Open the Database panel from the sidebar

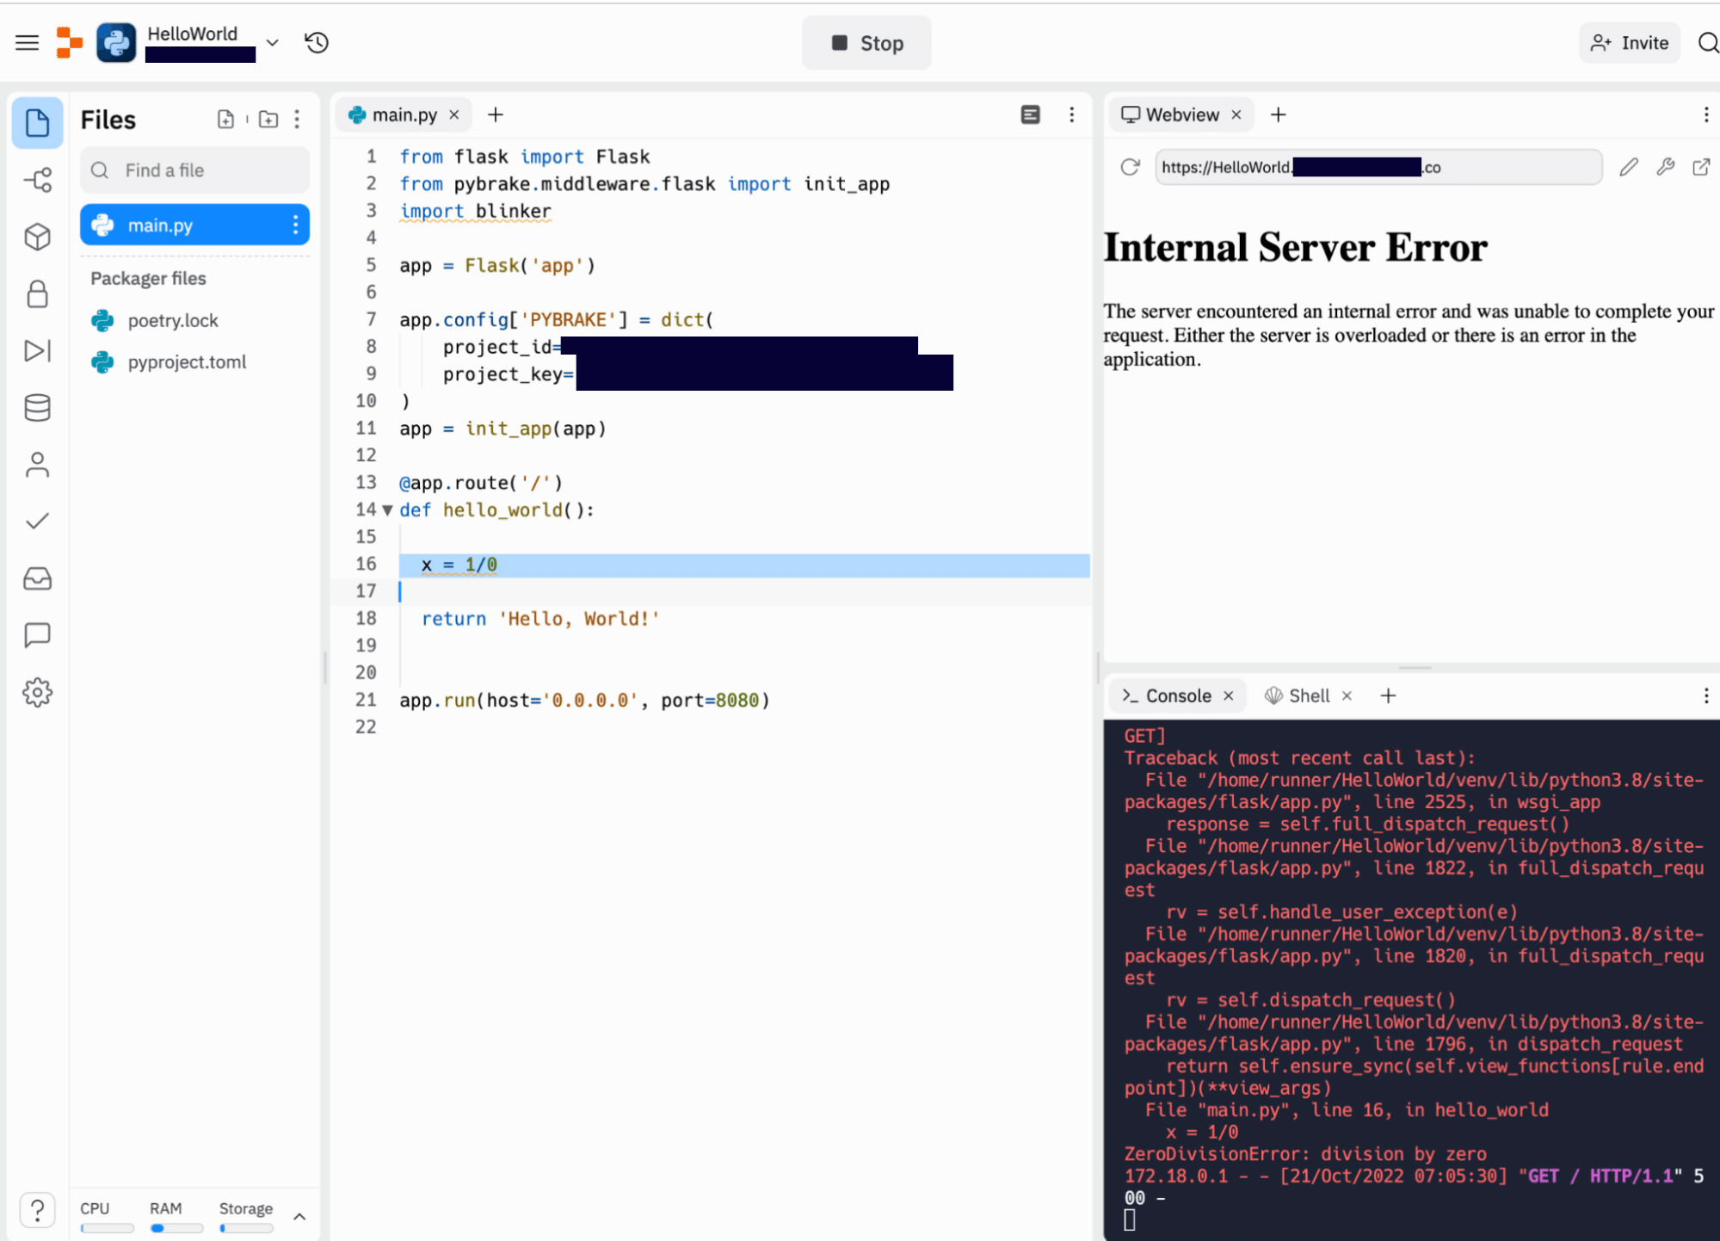pyautogui.click(x=37, y=407)
